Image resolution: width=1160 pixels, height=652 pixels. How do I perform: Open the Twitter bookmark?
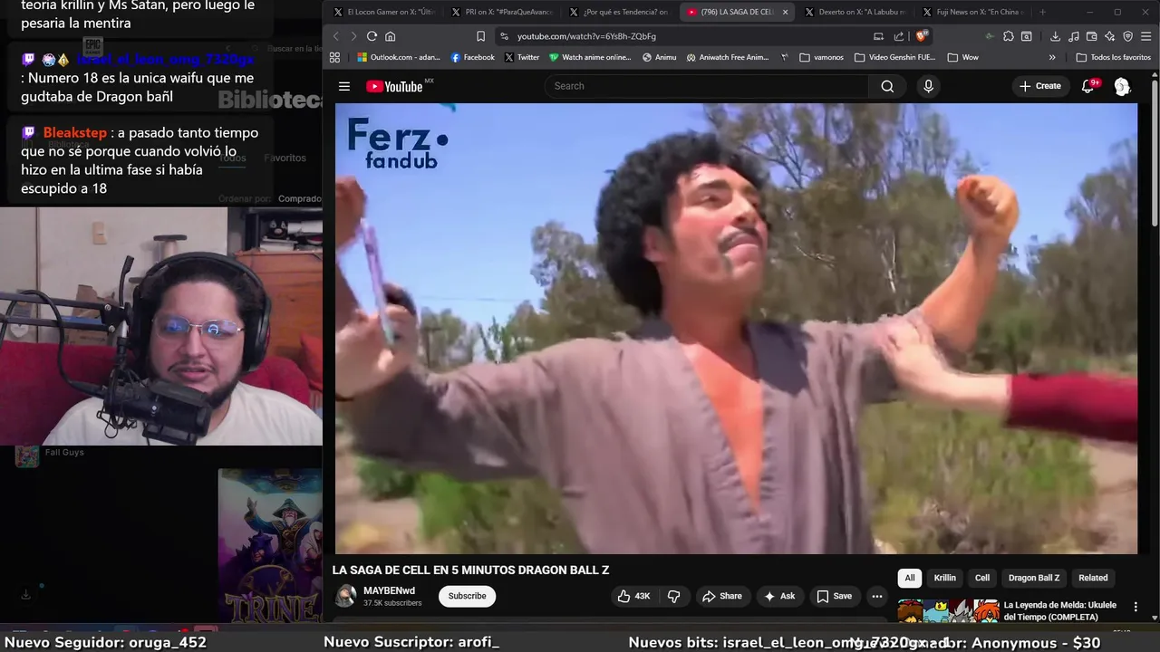point(522,57)
